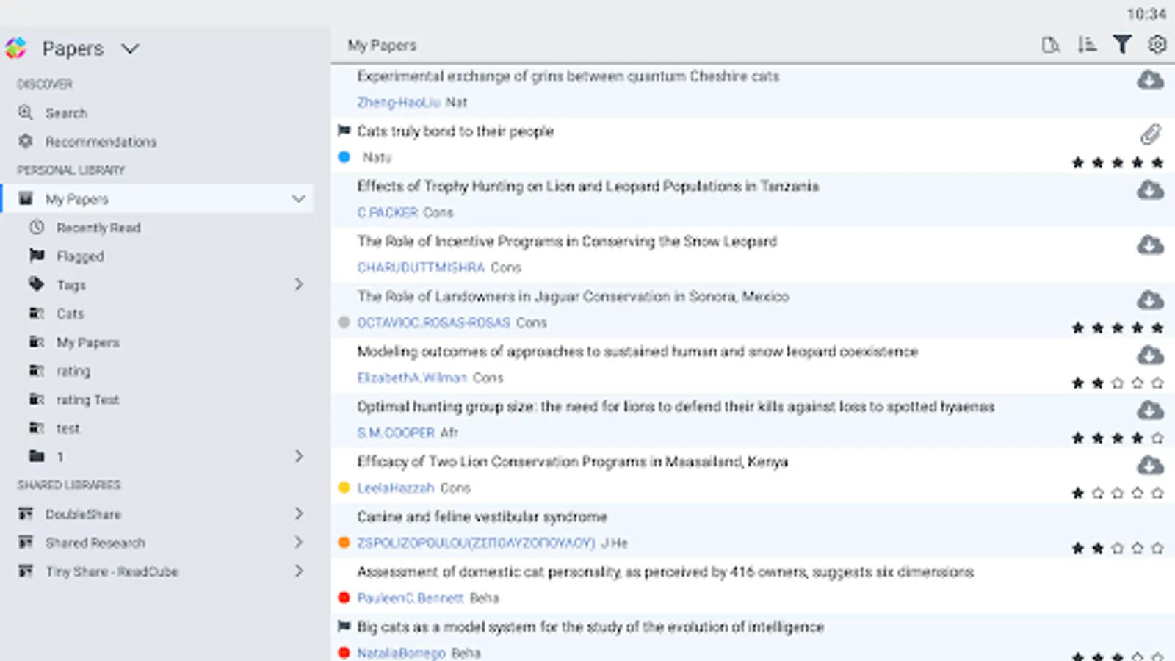This screenshot has height=661, width=1175.
Task: Click the paperclip attachment on Cats truly bond
Action: click(x=1150, y=134)
